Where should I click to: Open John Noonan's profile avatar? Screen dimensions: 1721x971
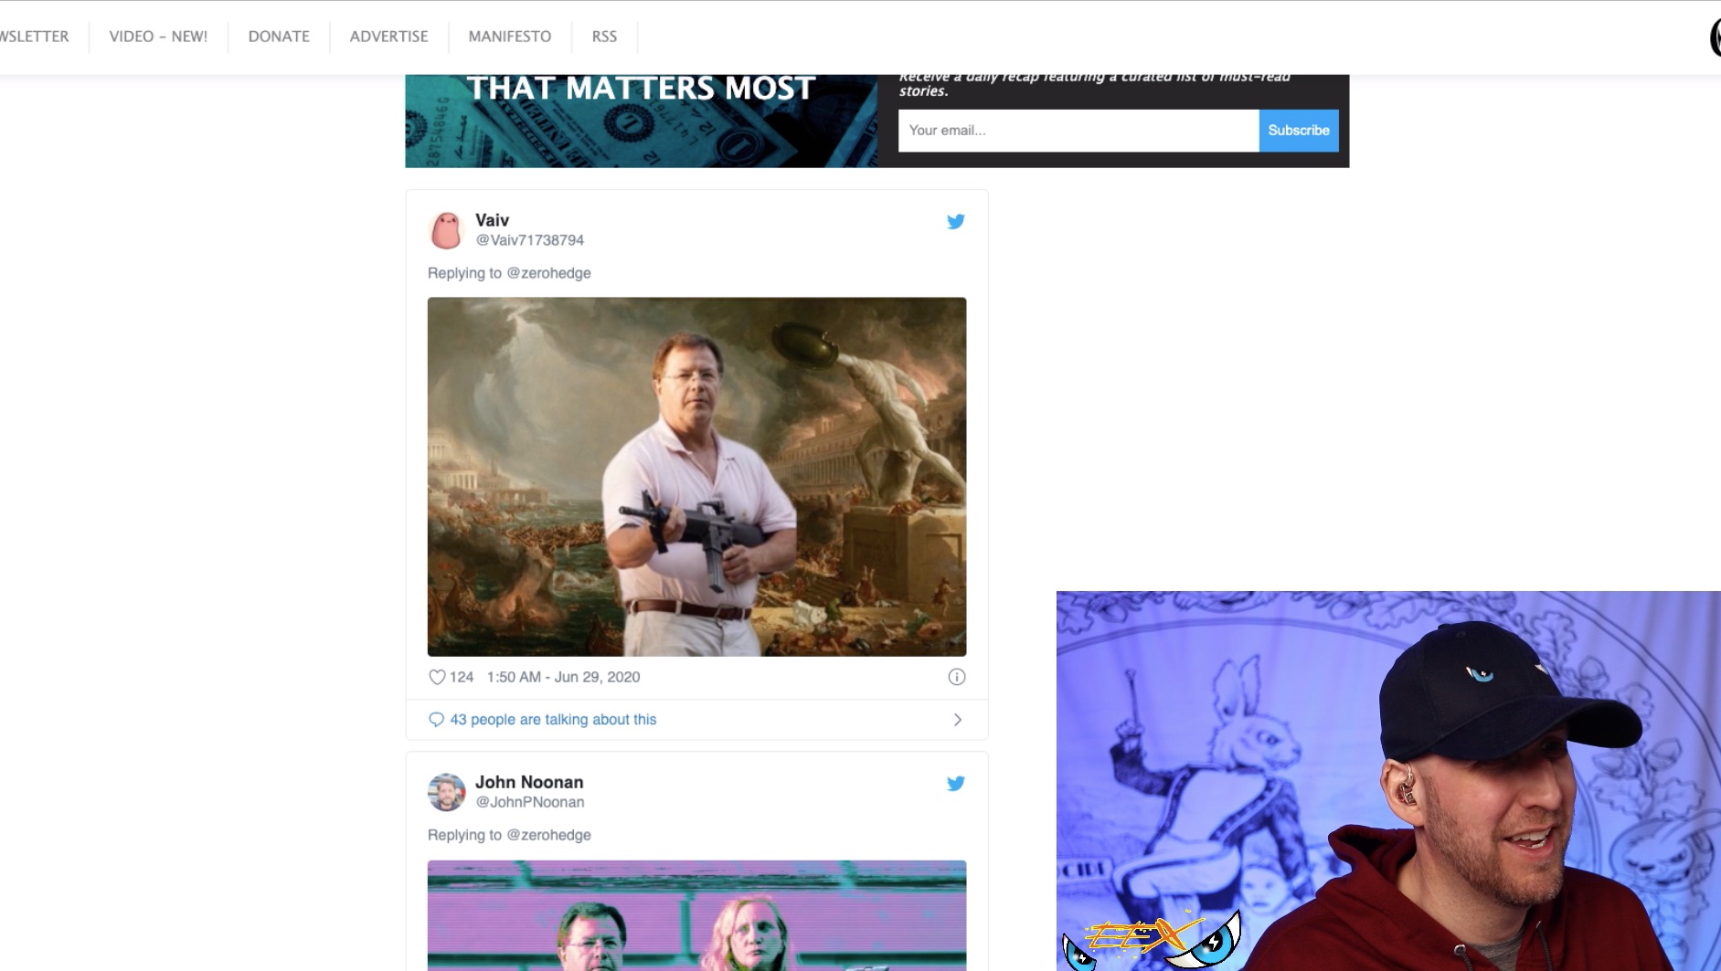(x=446, y=792)
